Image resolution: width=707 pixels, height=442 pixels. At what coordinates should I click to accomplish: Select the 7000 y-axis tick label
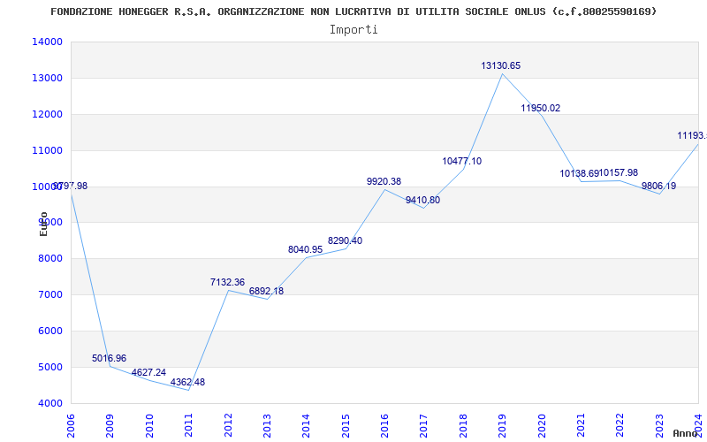coord(49,295)
